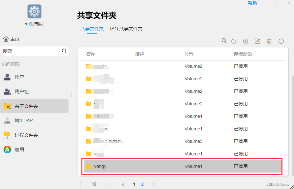The height and width of the screenshot is (189, 294).
Task: Click the 用户组 group icon
Action: [7, 92]
